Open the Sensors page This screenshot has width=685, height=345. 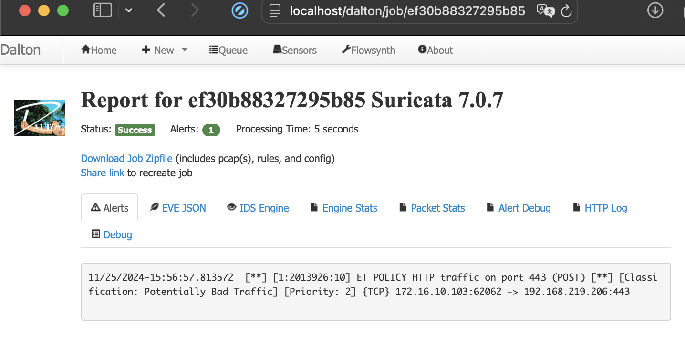[x=295, y=50]
